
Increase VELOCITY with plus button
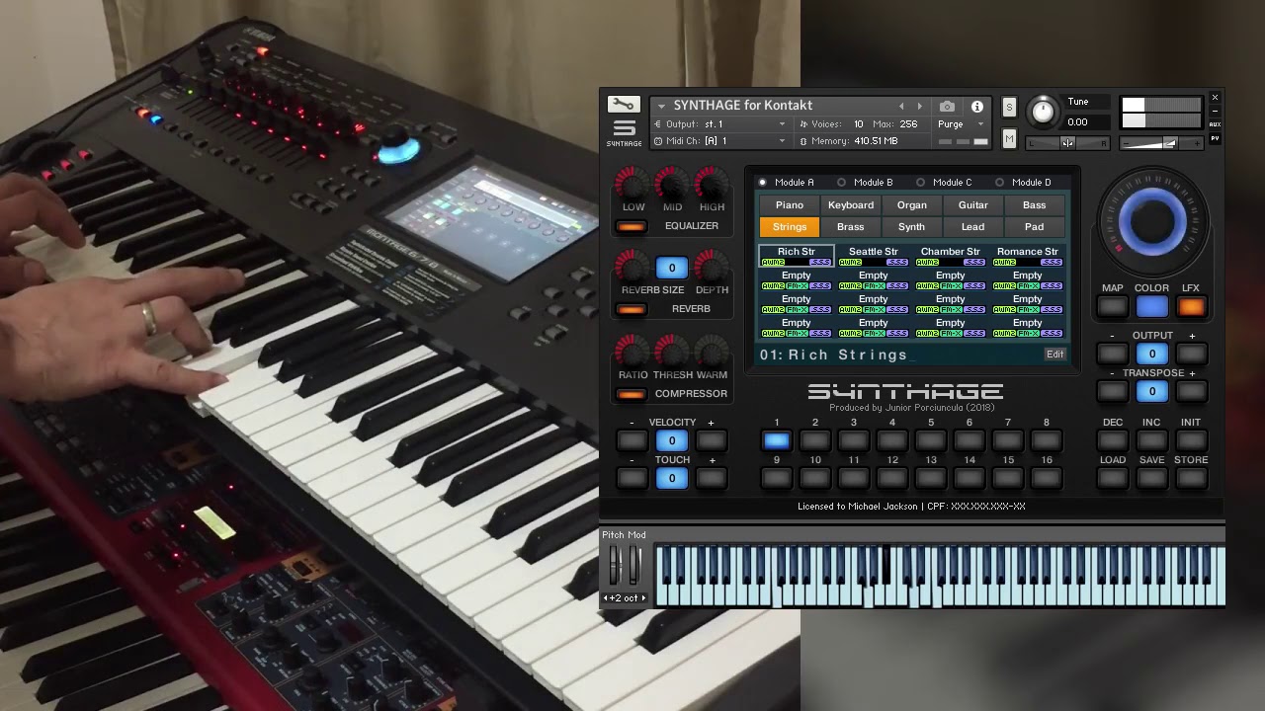[711, 440]
